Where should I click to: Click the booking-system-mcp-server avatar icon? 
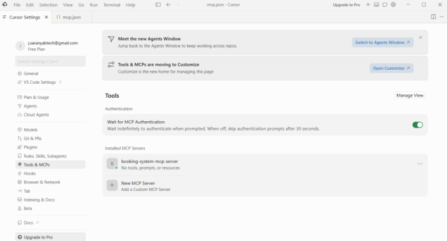click(x=112, y=164)
